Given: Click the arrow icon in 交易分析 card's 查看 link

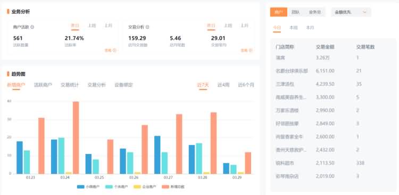Looking at the screenshot, I should [x=251, y=51].
